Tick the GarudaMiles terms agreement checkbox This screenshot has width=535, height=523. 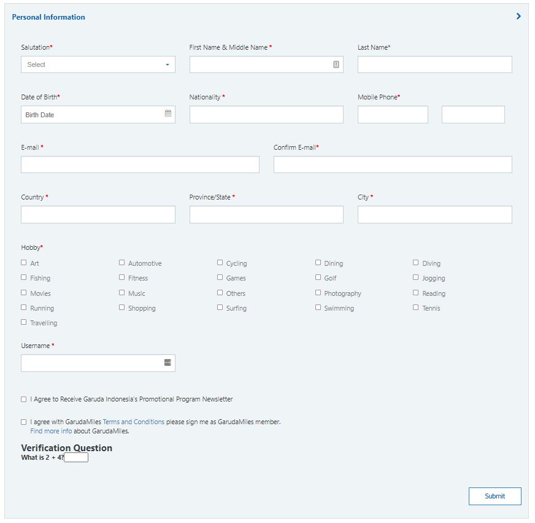pos(23,422)
